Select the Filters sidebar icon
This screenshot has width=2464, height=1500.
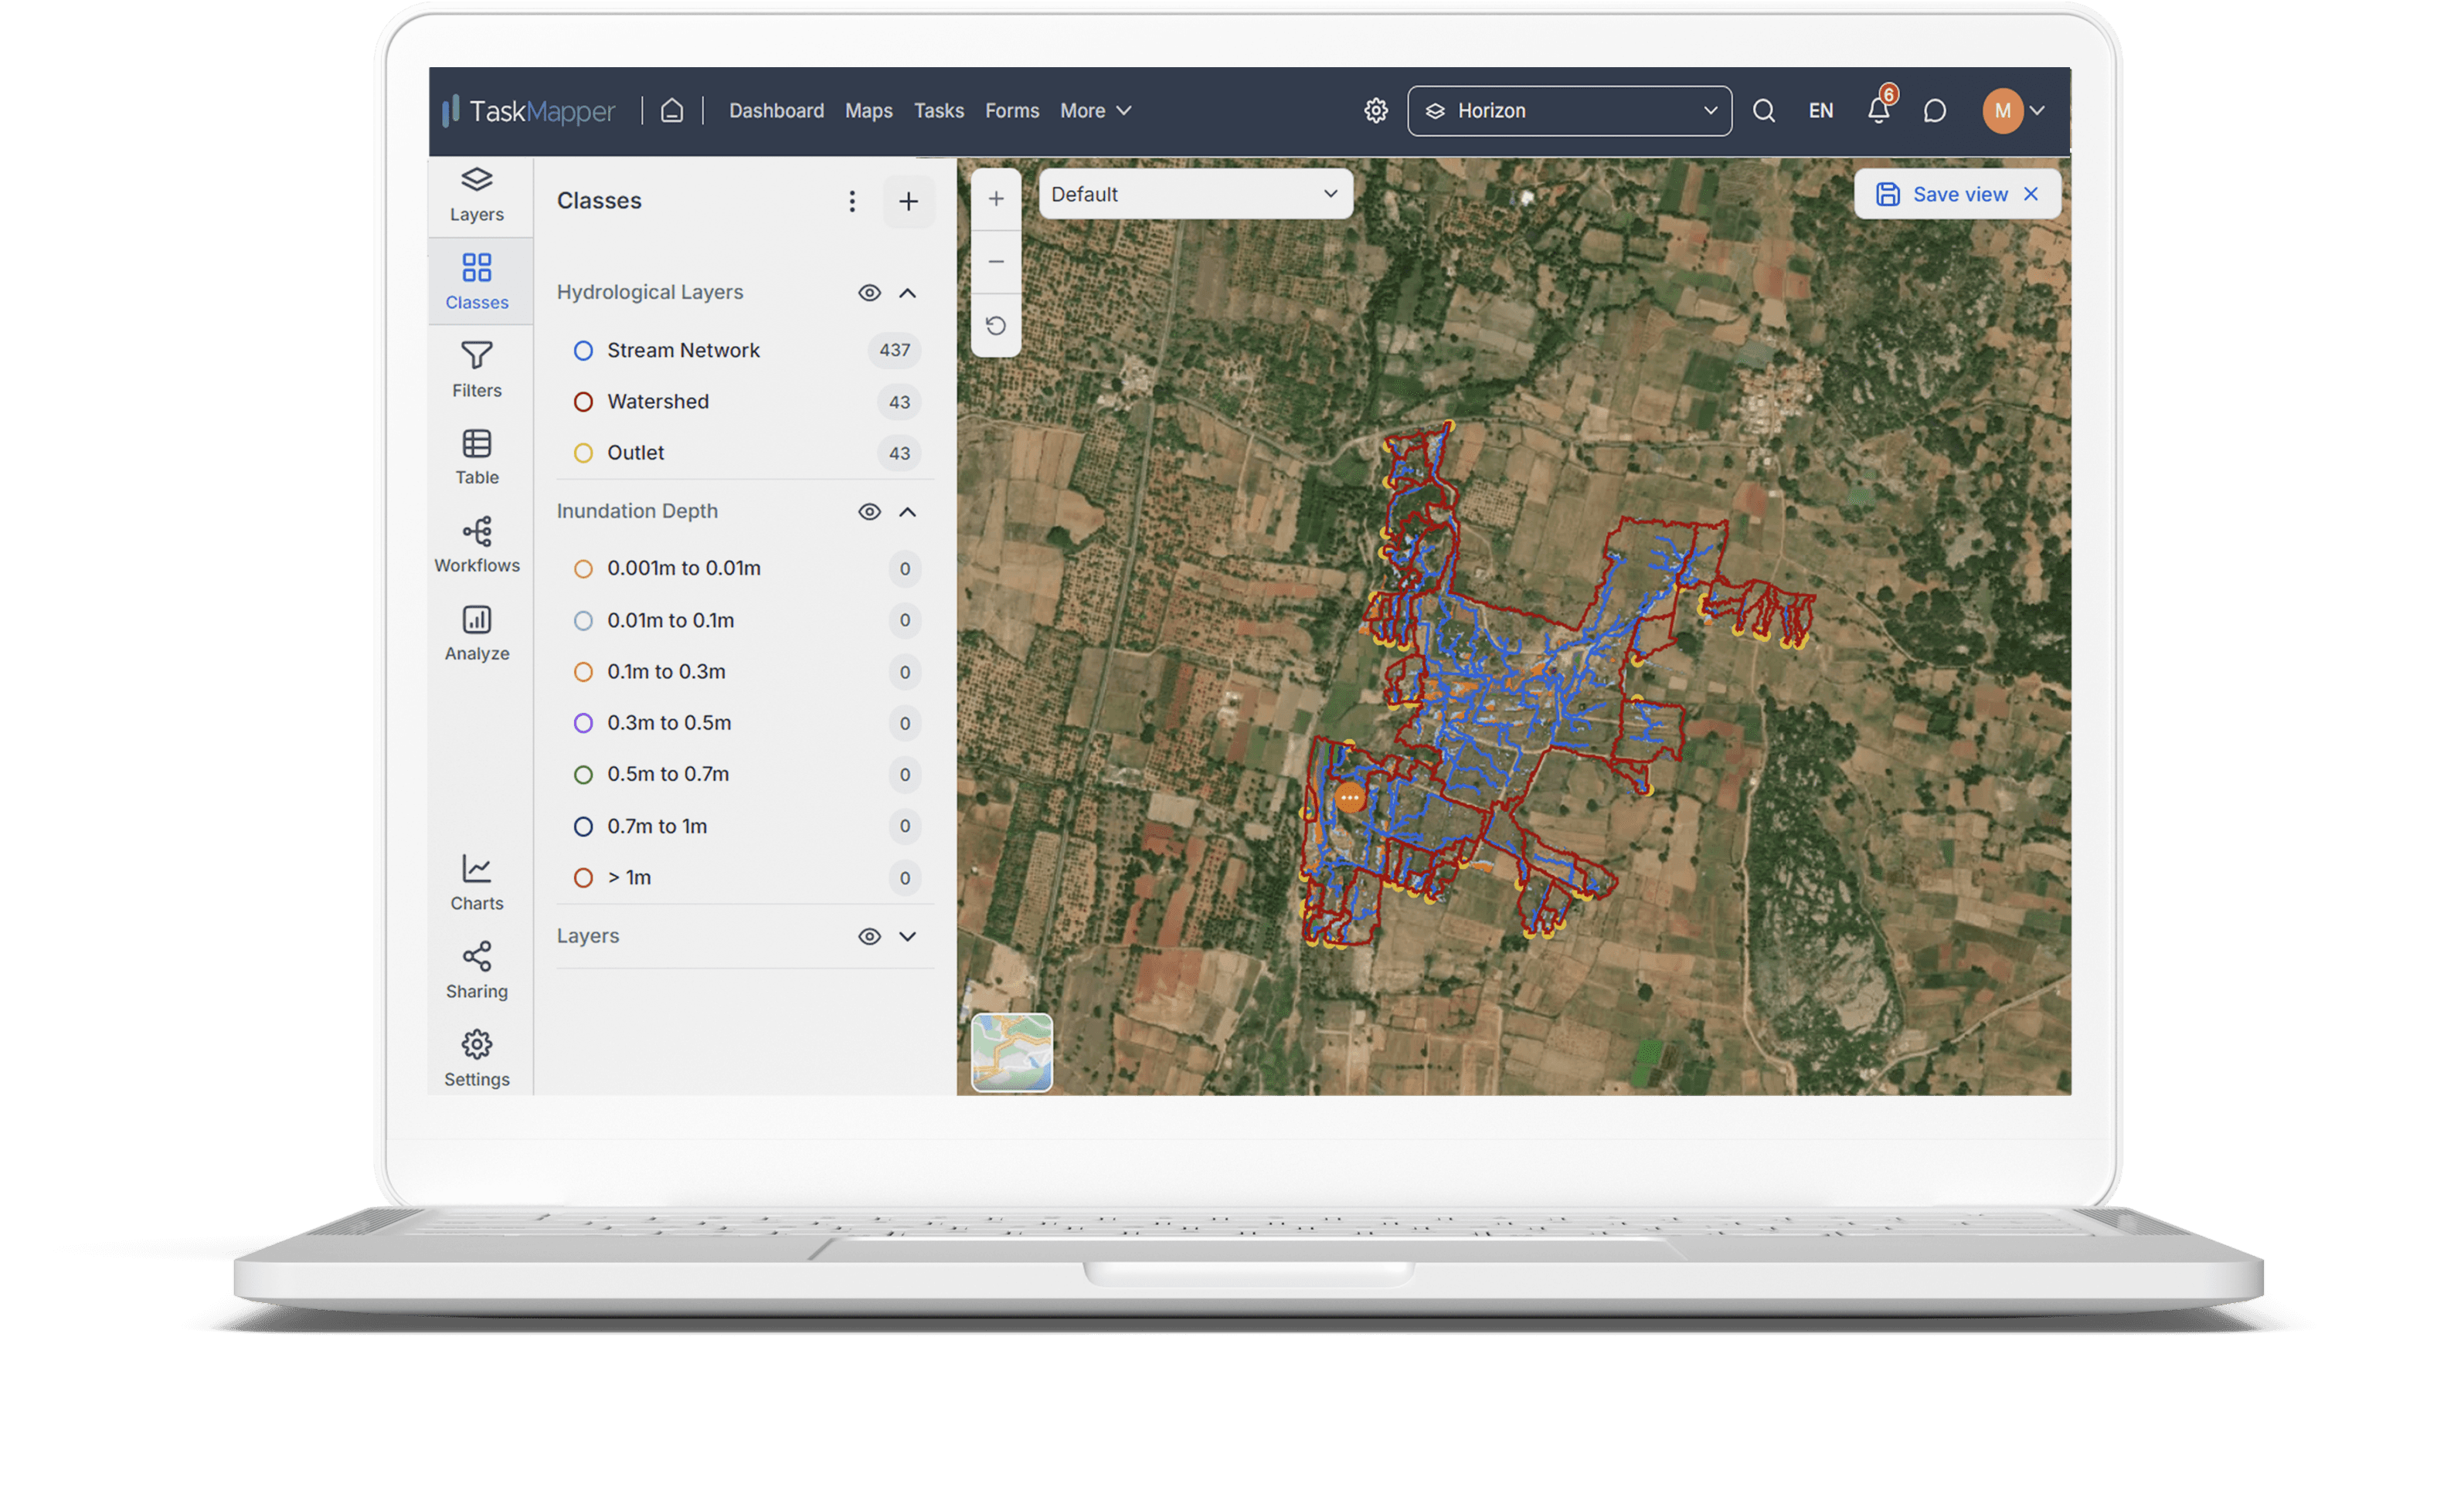coord(477,370)
